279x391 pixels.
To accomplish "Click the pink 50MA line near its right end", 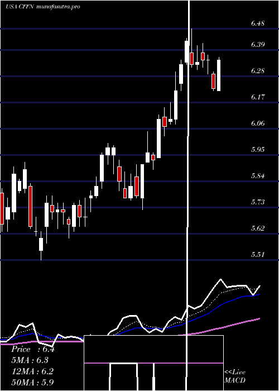I will [x=254, y=320].
